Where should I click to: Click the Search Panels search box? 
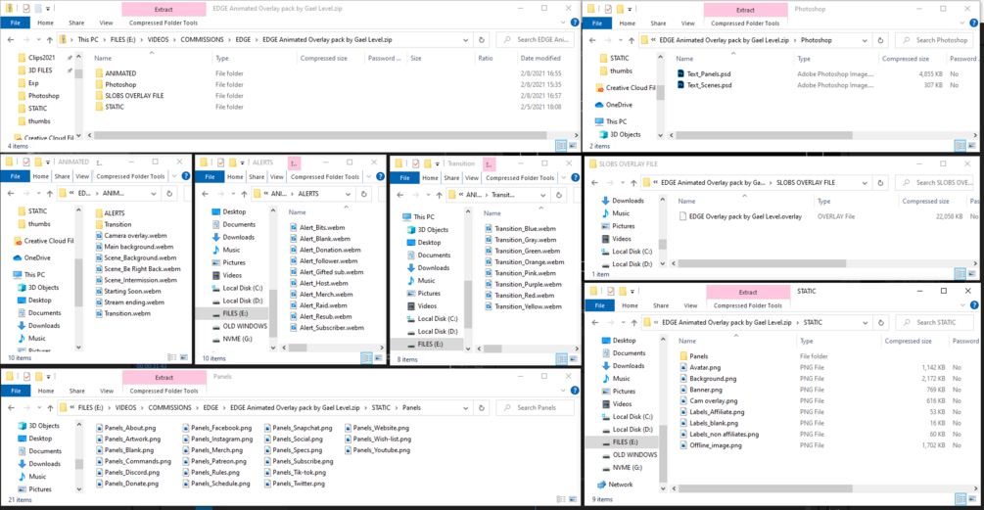537,408
